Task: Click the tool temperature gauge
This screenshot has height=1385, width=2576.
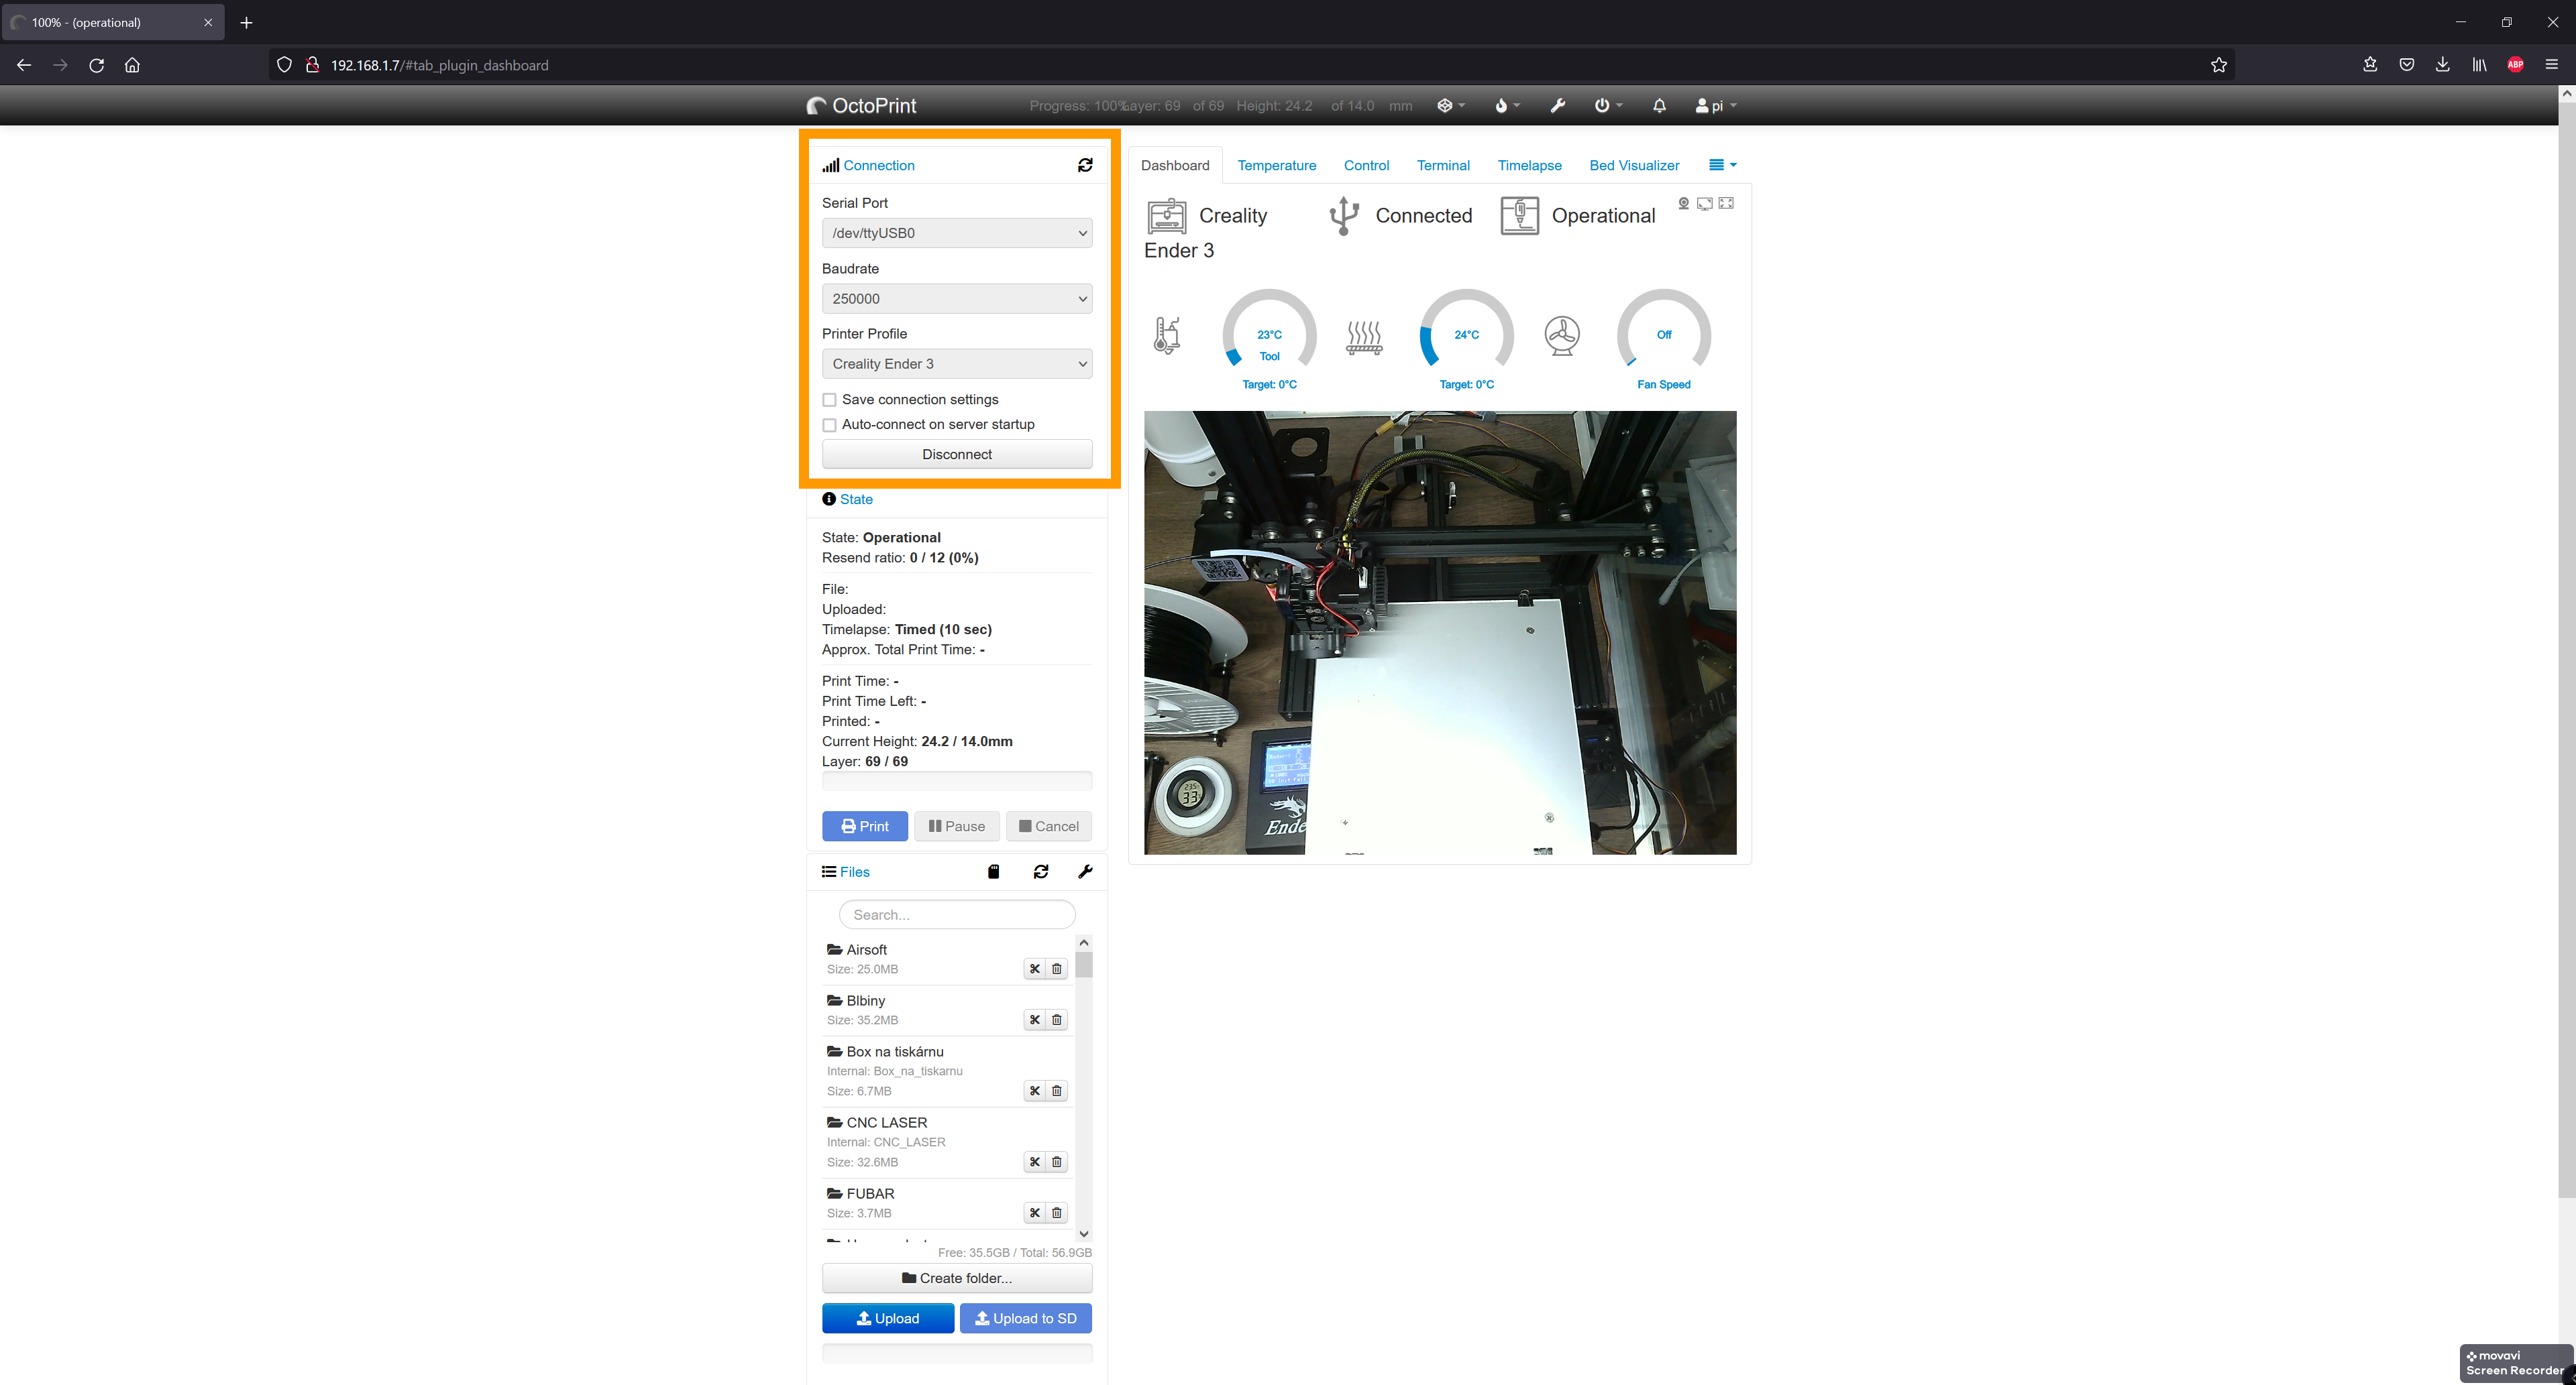Action: (1269, 336)
